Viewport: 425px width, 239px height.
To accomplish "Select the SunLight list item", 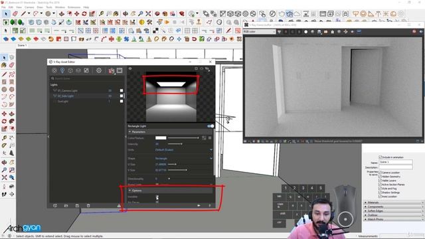I will click(x=63, y=102).
